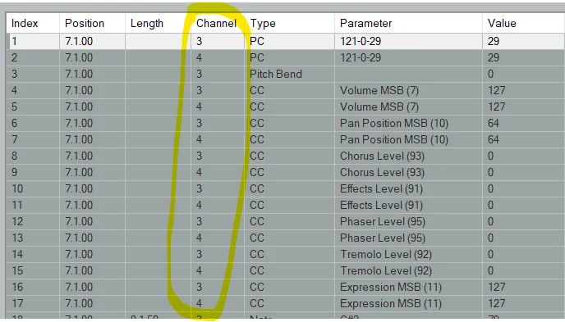Click Type PC in row 2
Screen dimensions: 565x322
coord(289,57)
